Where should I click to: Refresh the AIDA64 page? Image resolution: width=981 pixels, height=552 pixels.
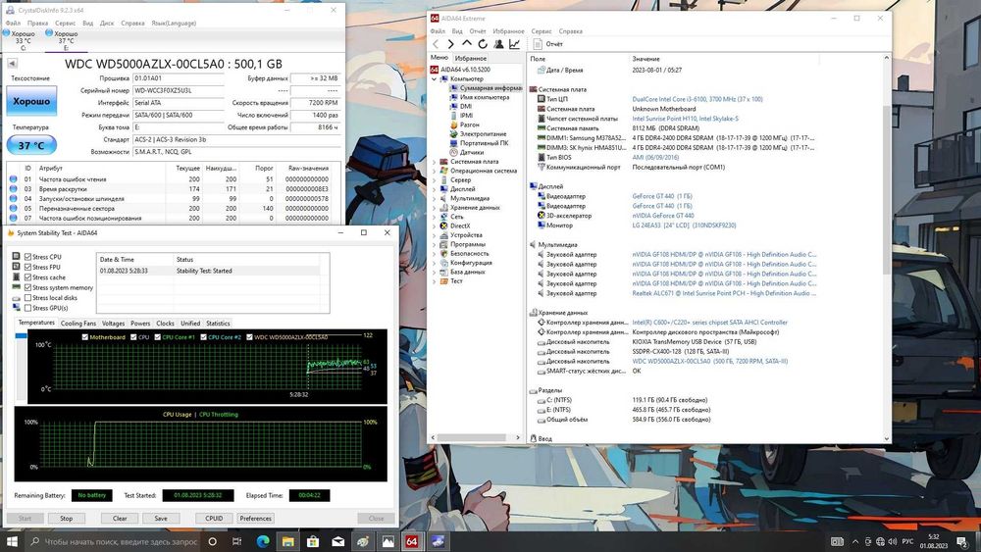pyautogui.click(x=483, y=44)
